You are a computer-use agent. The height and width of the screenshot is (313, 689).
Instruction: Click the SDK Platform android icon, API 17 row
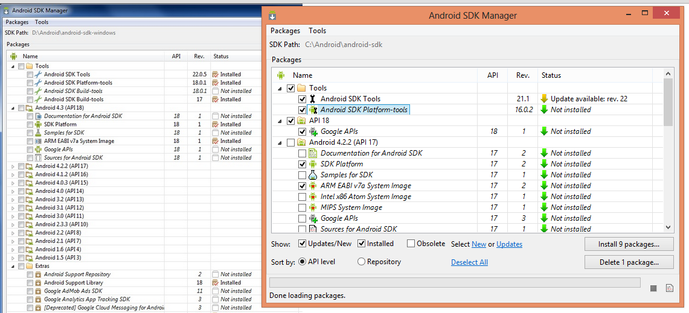tap(313, 164)
